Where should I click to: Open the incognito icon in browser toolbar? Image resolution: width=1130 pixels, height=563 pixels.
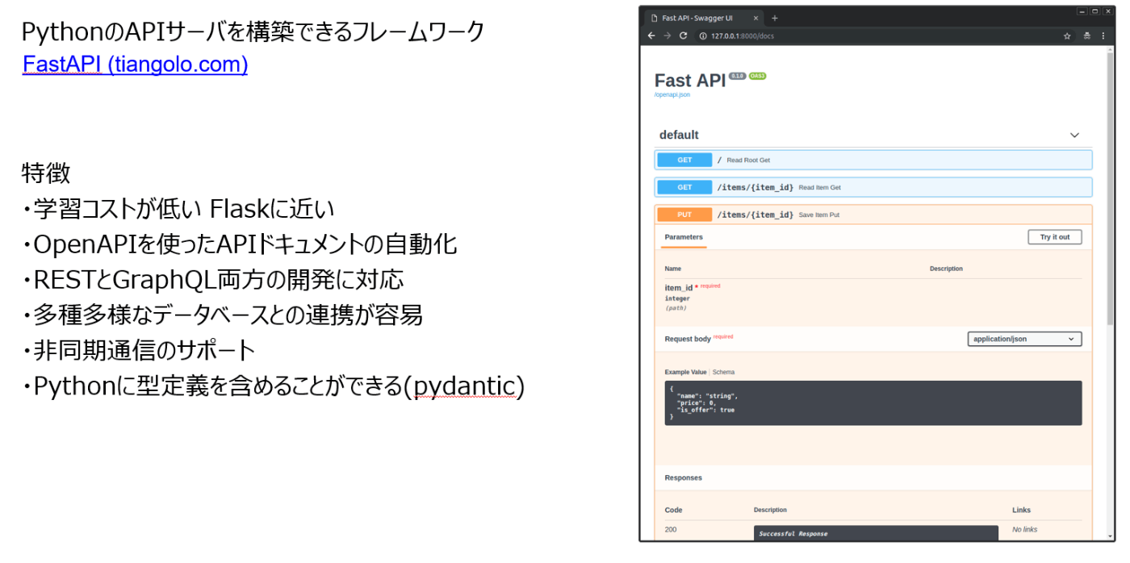coord(1086,35)
